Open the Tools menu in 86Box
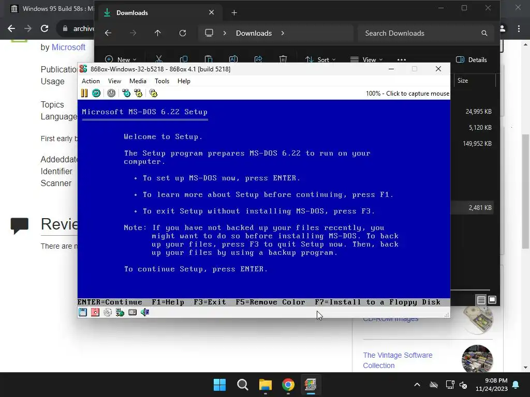Screen dimensions: 530x397 pyautogui.click(x=162, y=81)
